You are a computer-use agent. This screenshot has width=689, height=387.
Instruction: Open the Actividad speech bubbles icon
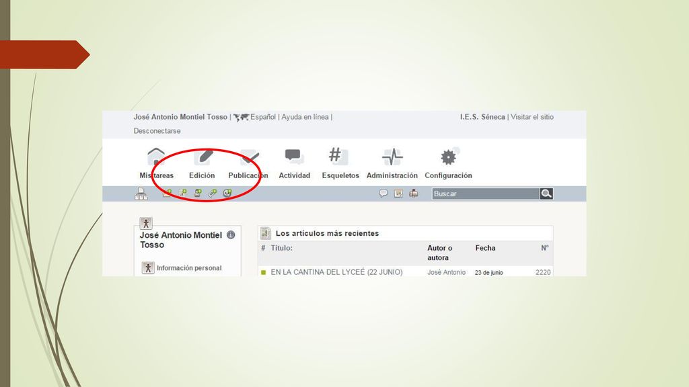tap(294, 156)
